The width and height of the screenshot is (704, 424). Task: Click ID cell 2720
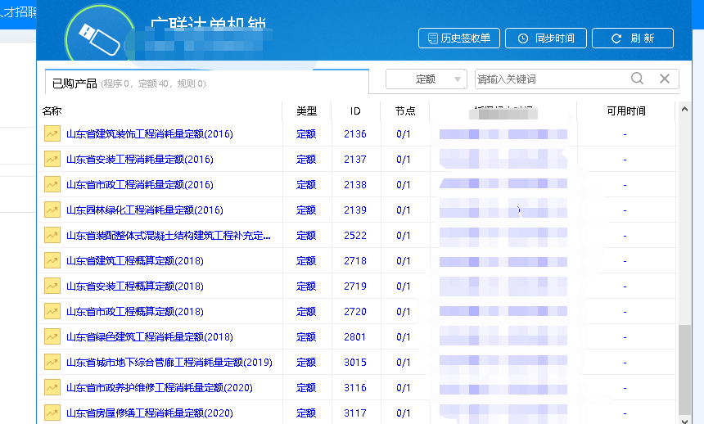[355, 311]
